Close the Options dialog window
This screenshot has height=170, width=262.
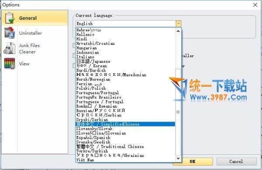tap(255, 5)
